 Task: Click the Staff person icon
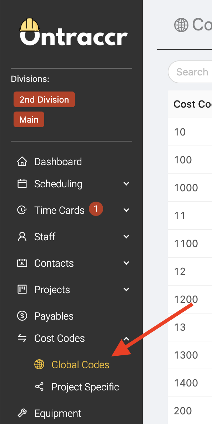tap(22, 237)
